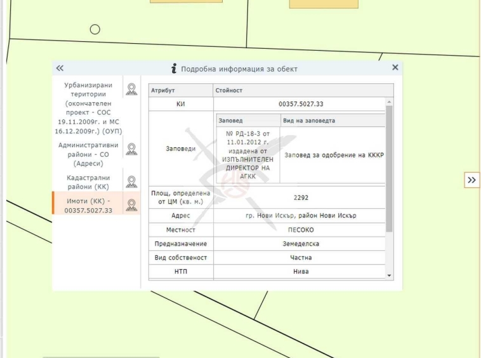
Task: Click locate icon for Кадастрални райони layer
Action: (x=131, y=182)
